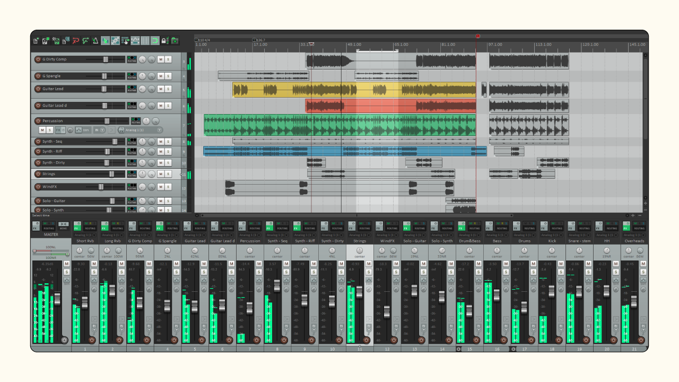
Task: Select the Overheads mixer channel label
Action: coord(635,241)
